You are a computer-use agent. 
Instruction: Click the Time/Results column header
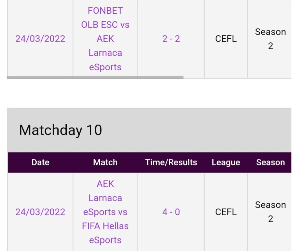pos(171,162)
